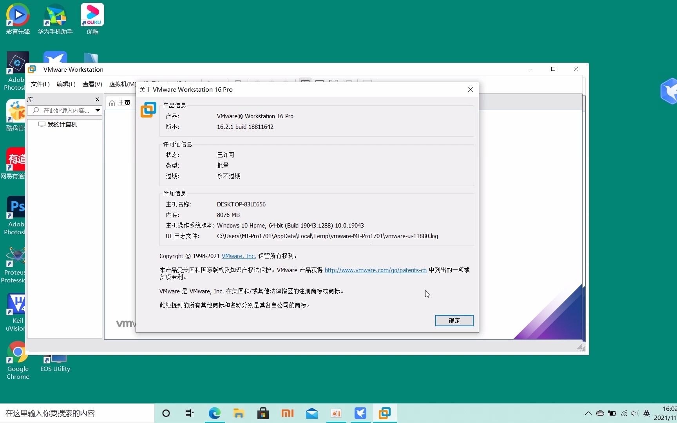Screen dimensions: 677x423
Task: Open the Google Chrome desktop shortcut
Action: click(18, 361)
